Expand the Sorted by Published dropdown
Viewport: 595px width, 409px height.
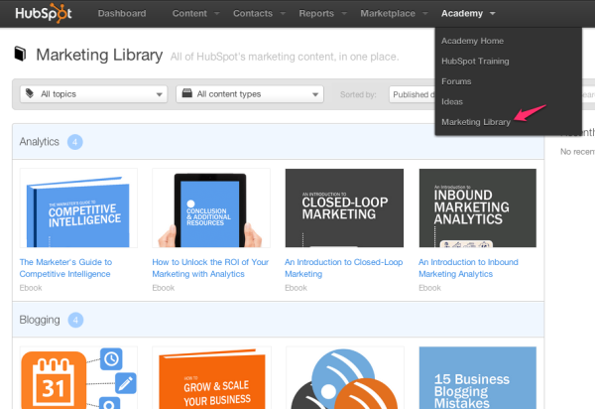pos(412,94)
